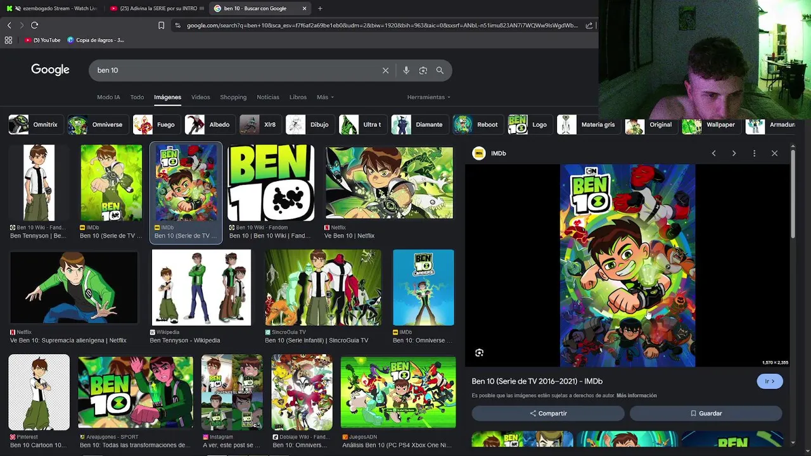Open the Ben Tennyson Wiki Fandom thumbnail
This screenshot has height=456, width=811.
(x=39, y=182)
